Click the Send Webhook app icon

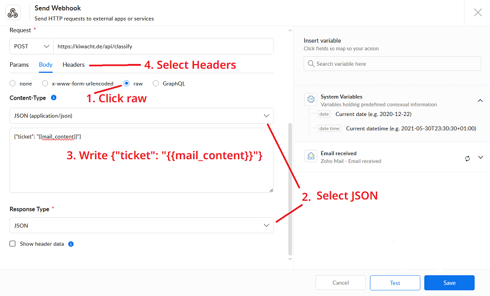13,13
